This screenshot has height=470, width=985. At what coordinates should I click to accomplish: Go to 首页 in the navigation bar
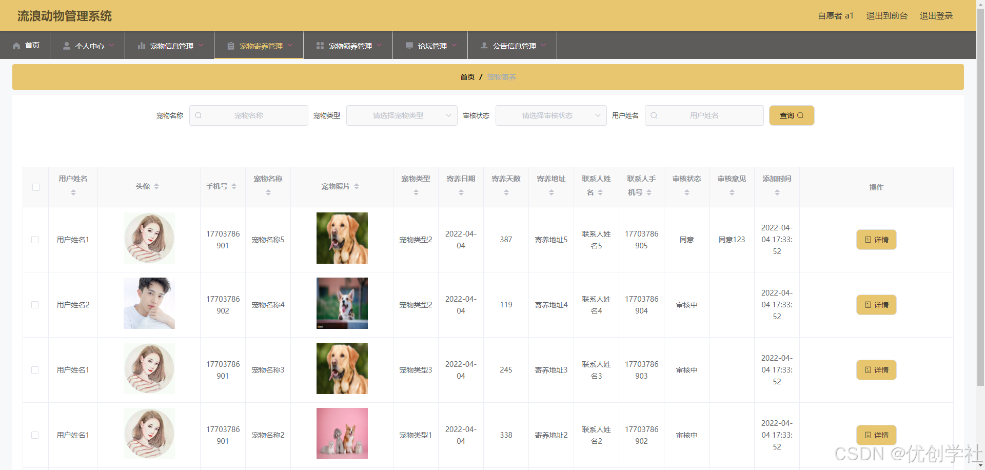[25, 45]
